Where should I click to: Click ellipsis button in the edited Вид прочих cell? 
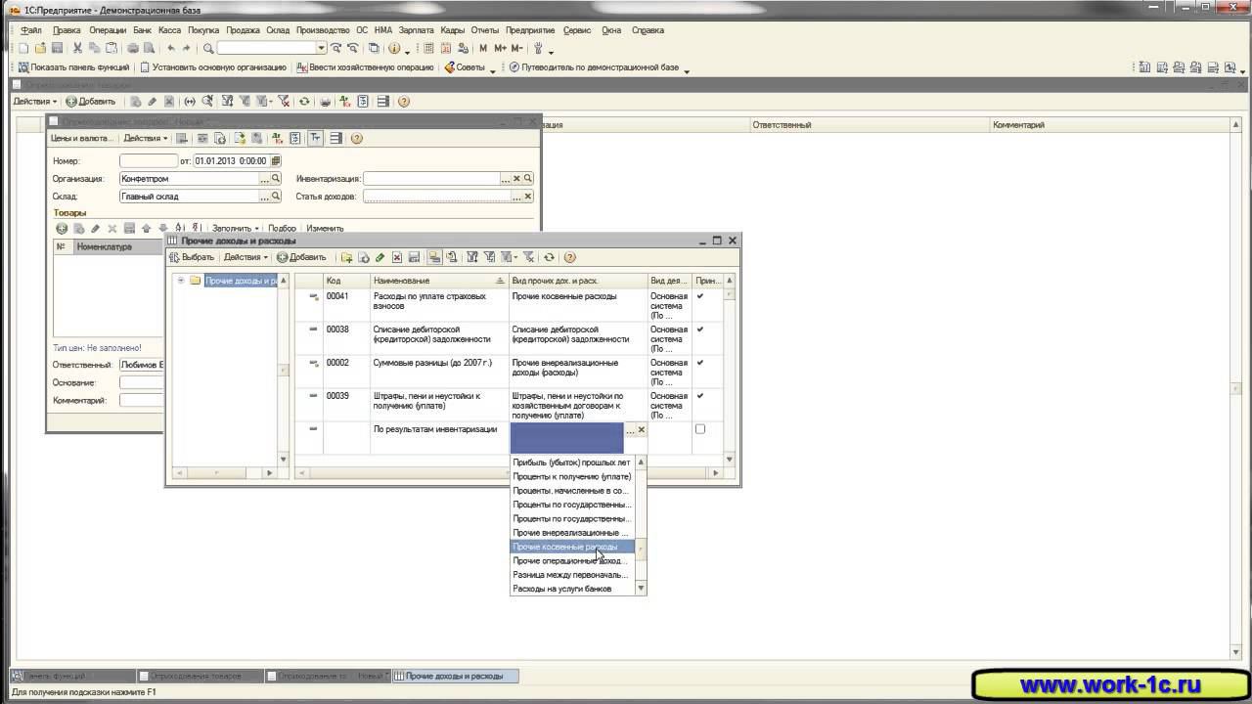(x=630, y=430)
